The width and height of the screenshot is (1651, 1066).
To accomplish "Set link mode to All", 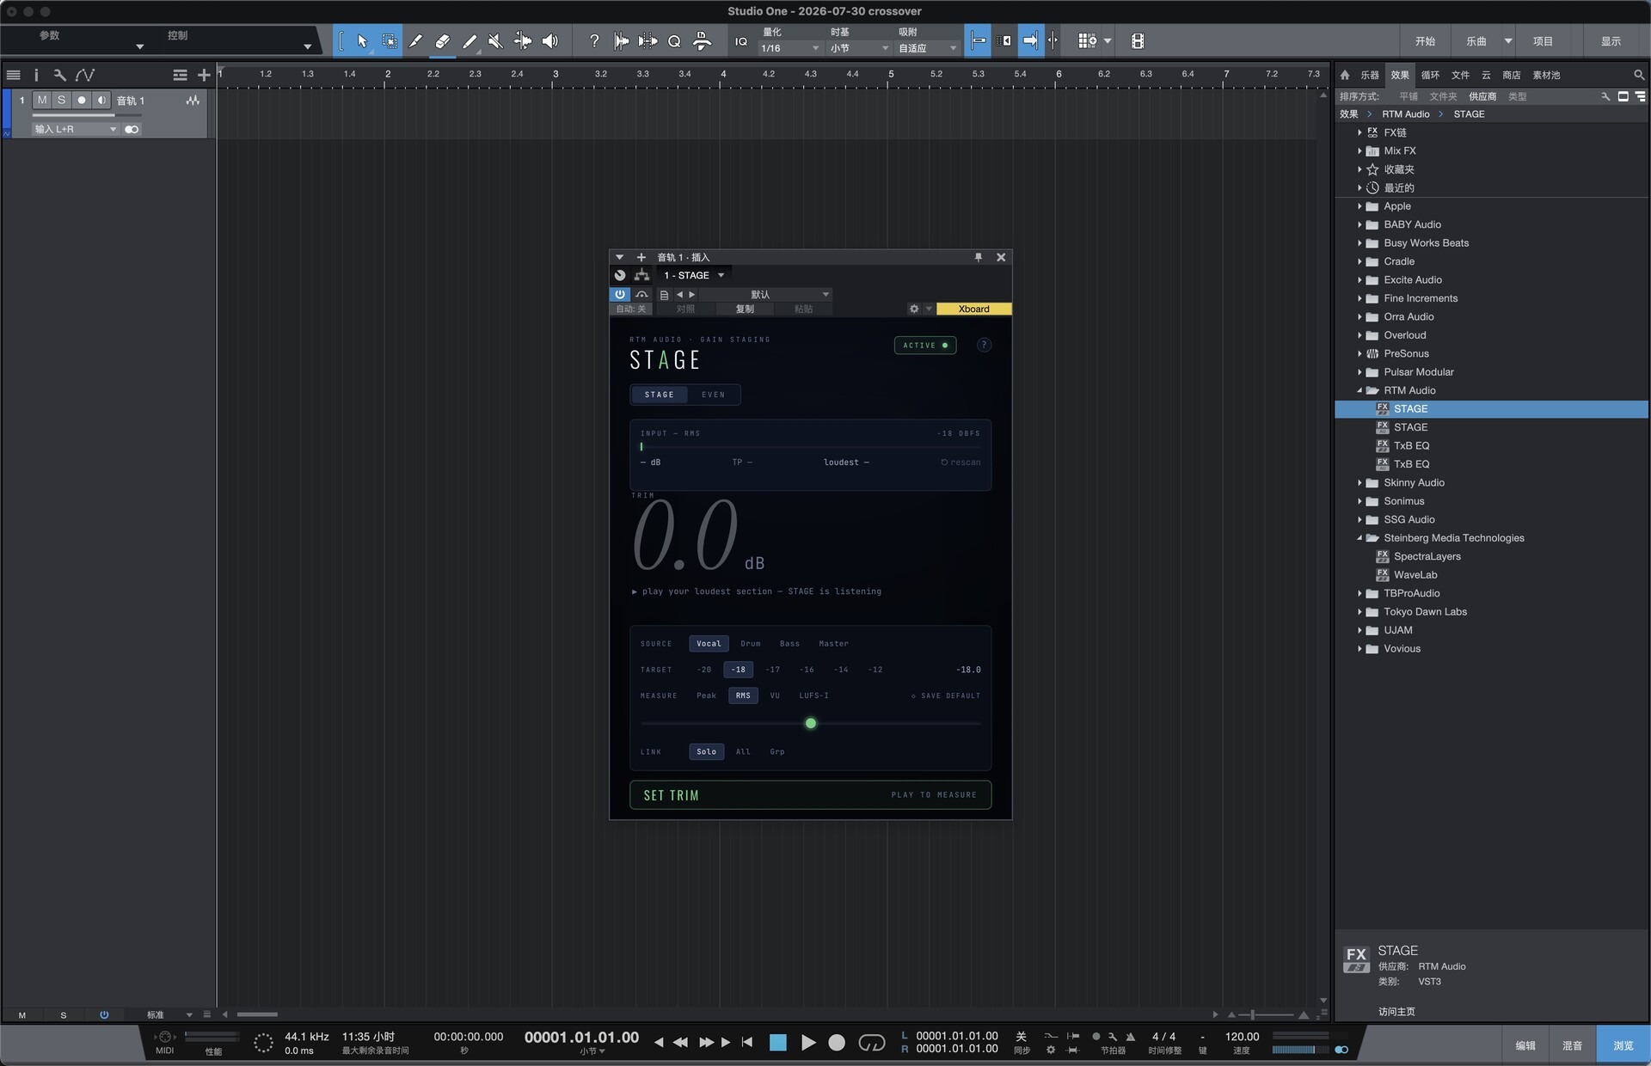I will pyautogui.click(x=743, y=751).
